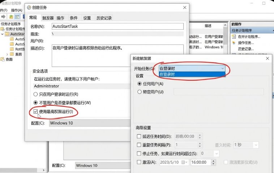Image resolution: width=274 pixels, height=173 pixels.
Task: Click the Administrator account text
Action: pos(47,86)
